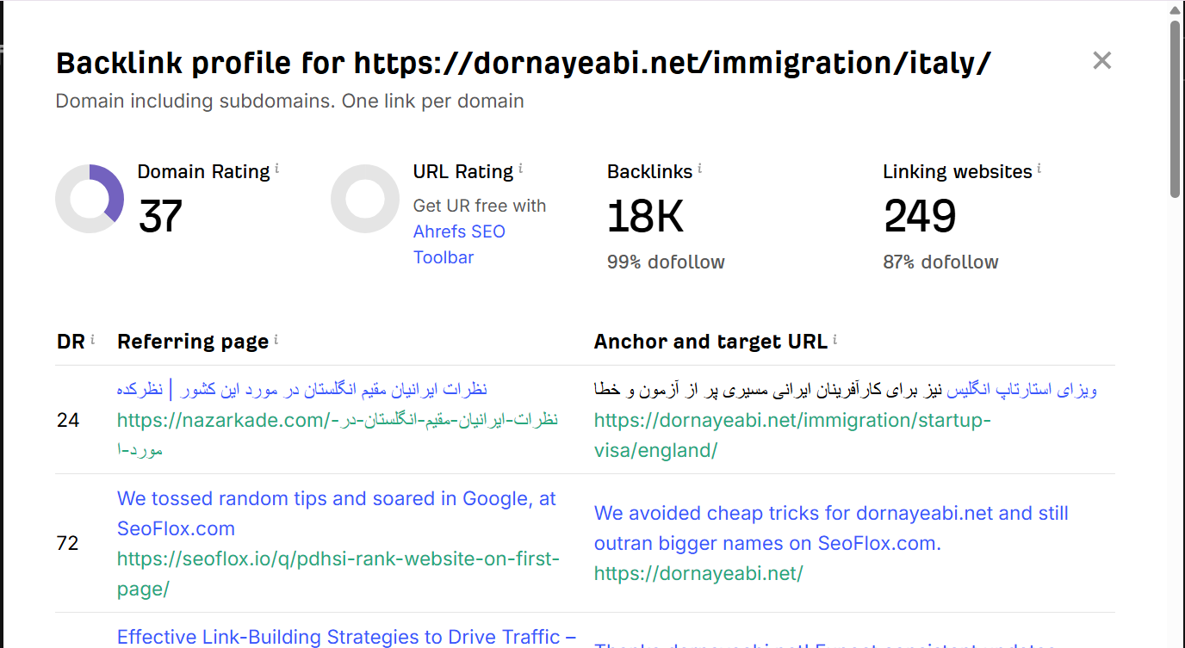This screenshot has height=648, width=1185.
Task: Click info icon beside URL Rating
Action: point(521,170)
